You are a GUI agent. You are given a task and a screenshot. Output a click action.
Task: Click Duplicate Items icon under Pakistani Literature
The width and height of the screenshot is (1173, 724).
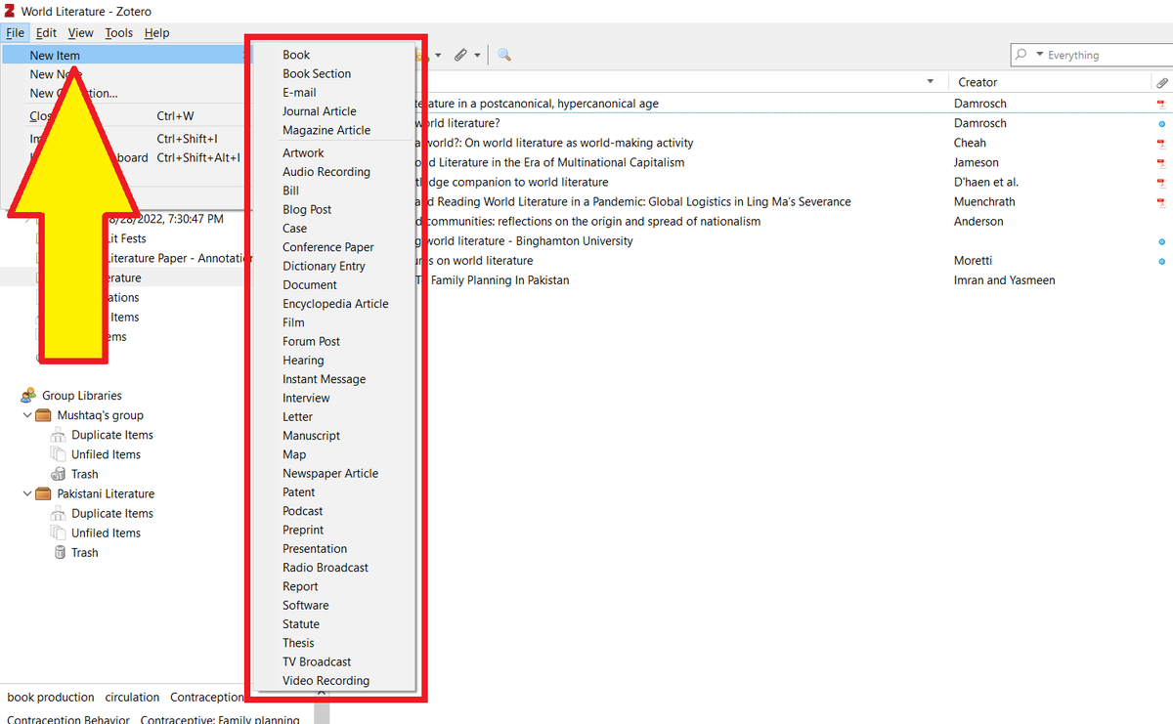pyautogui.click(x=58, y=513)
